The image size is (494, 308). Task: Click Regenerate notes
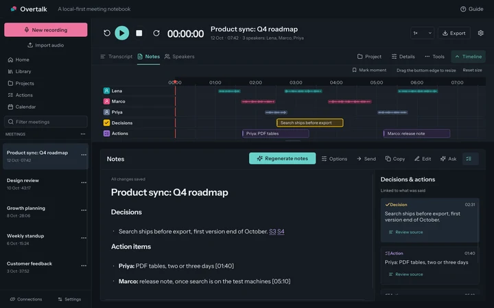[282, 158]
